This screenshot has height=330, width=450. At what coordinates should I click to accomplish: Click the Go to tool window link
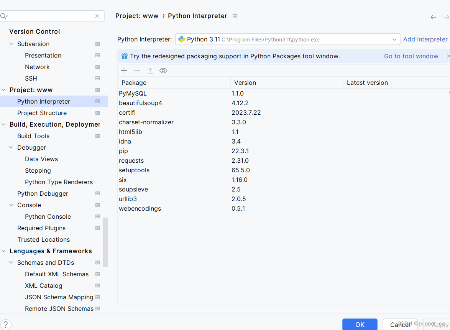click(411, 56)
